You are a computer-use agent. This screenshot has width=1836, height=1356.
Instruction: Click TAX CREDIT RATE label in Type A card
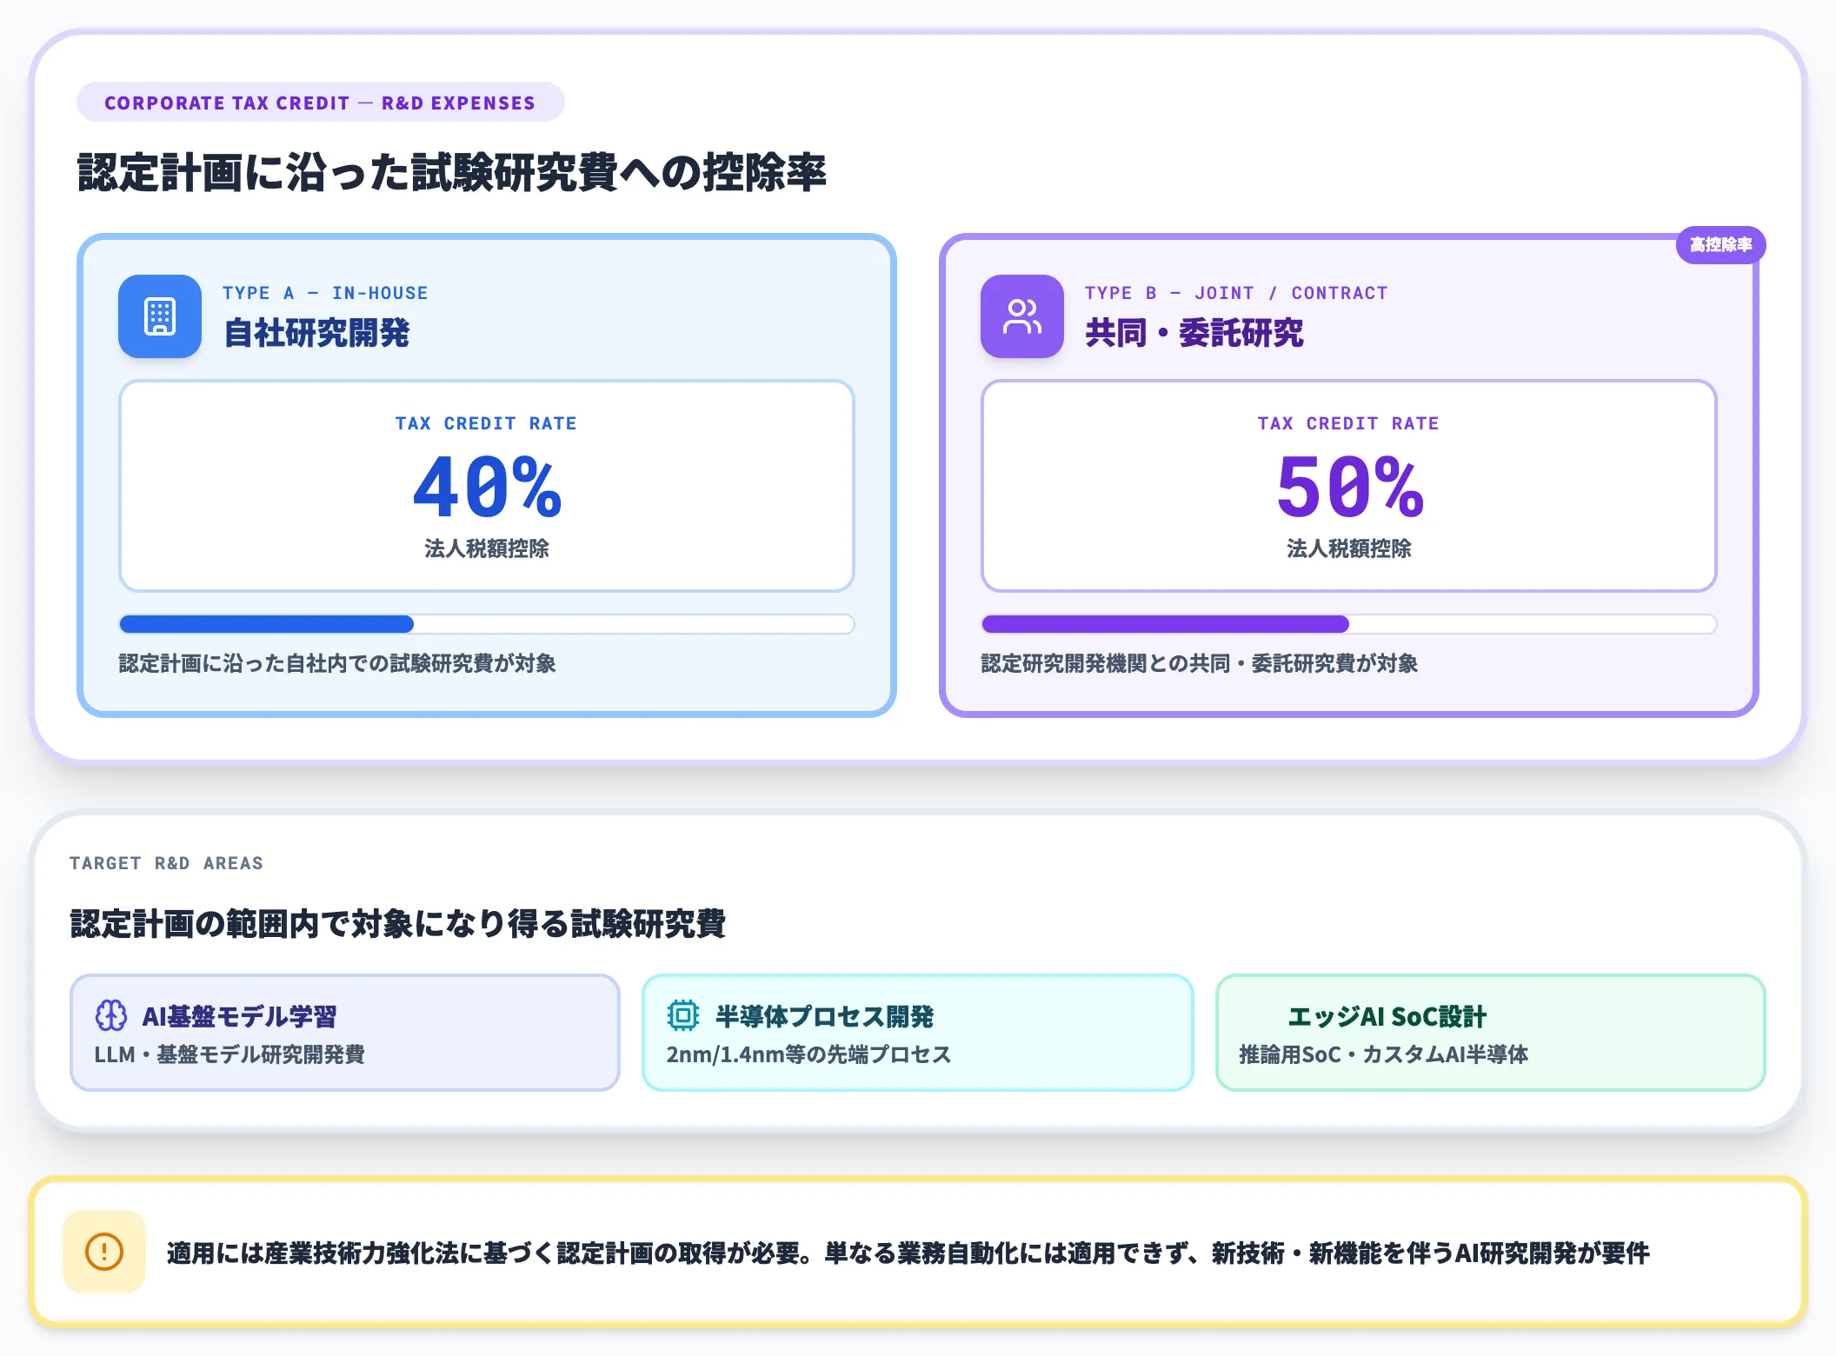(x=486, y=423)
